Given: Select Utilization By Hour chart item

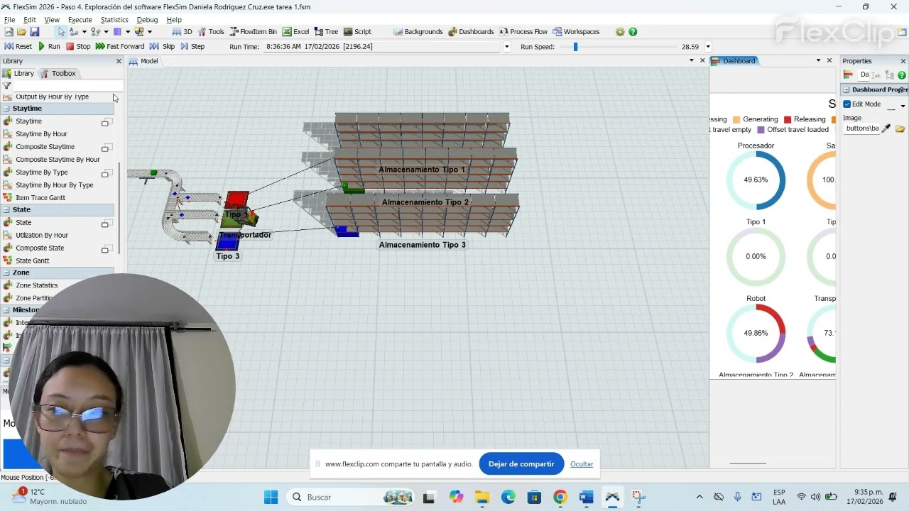Looking at the screenshot, I should pos(42,236).
